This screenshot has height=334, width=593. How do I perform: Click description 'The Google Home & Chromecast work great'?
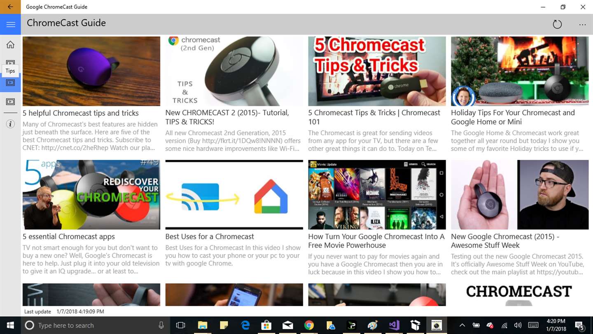[x=517, y=141]
